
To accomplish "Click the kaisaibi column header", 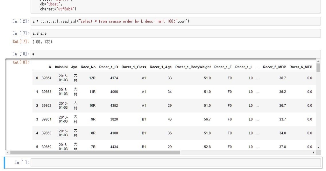I will (x=61, y=67).
